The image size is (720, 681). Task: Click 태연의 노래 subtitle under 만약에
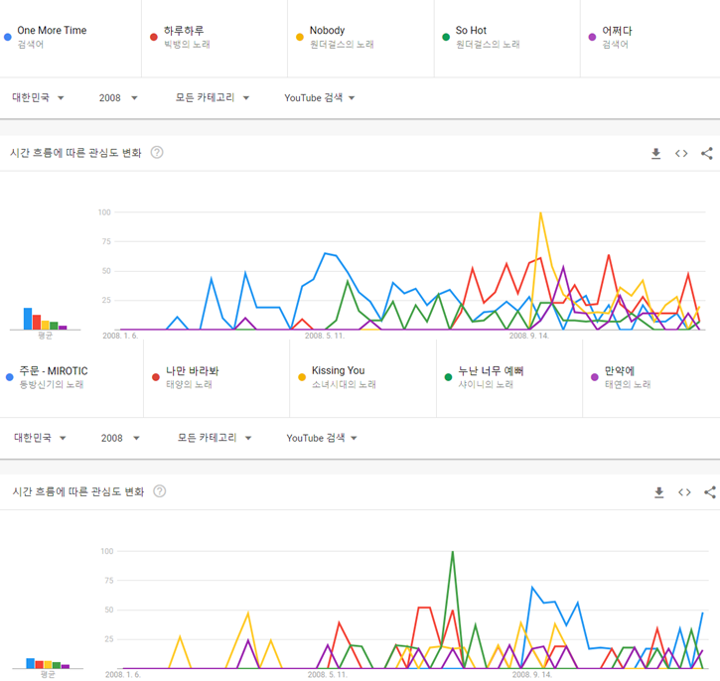[x=628, y=384]
